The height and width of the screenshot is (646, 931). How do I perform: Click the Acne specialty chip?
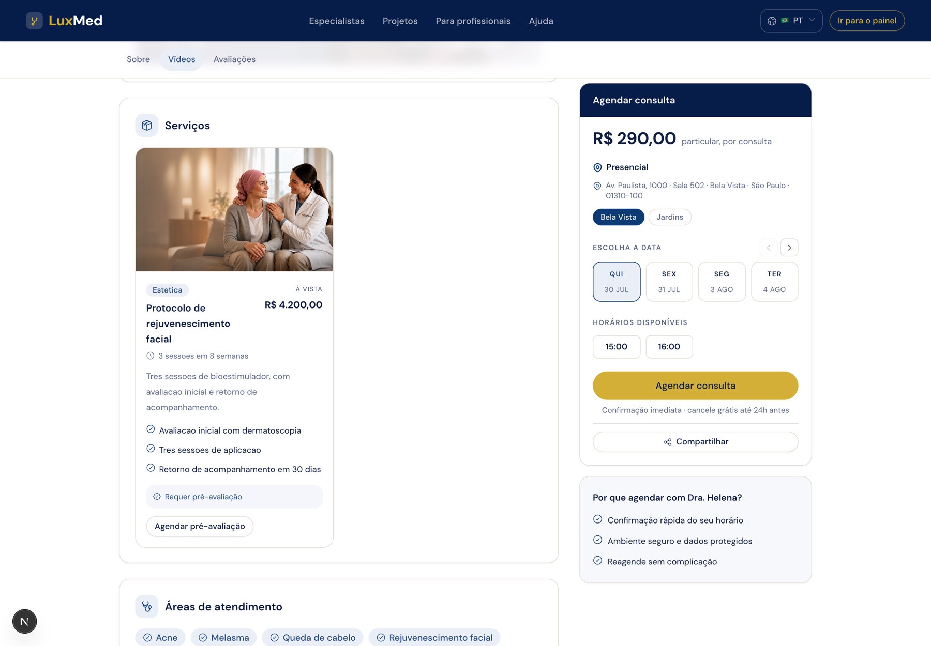[x=160, y=638]
